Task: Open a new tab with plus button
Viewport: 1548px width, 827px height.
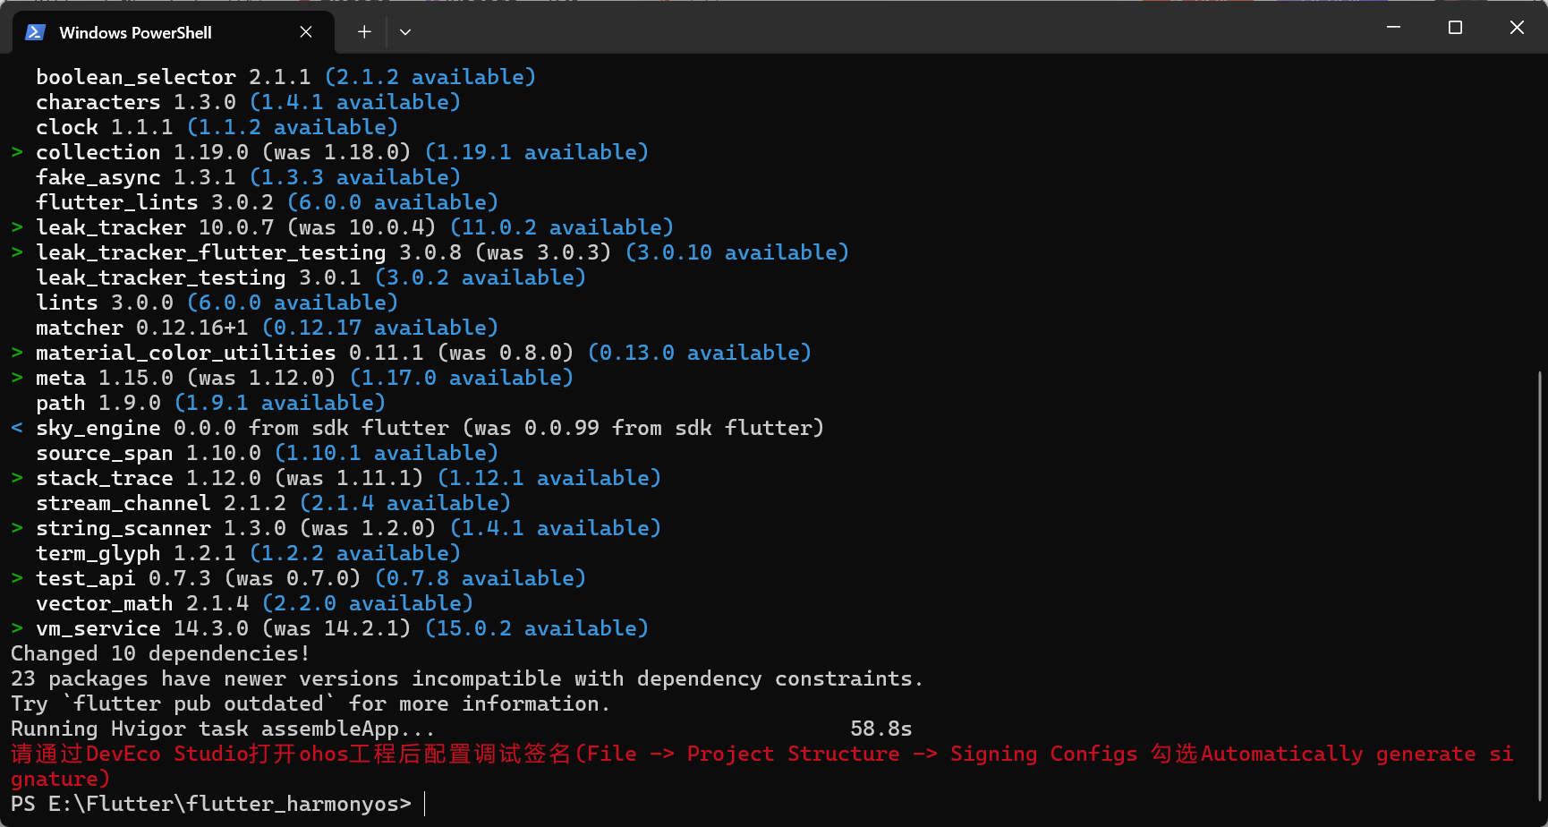Action: (x=364, y=32)
